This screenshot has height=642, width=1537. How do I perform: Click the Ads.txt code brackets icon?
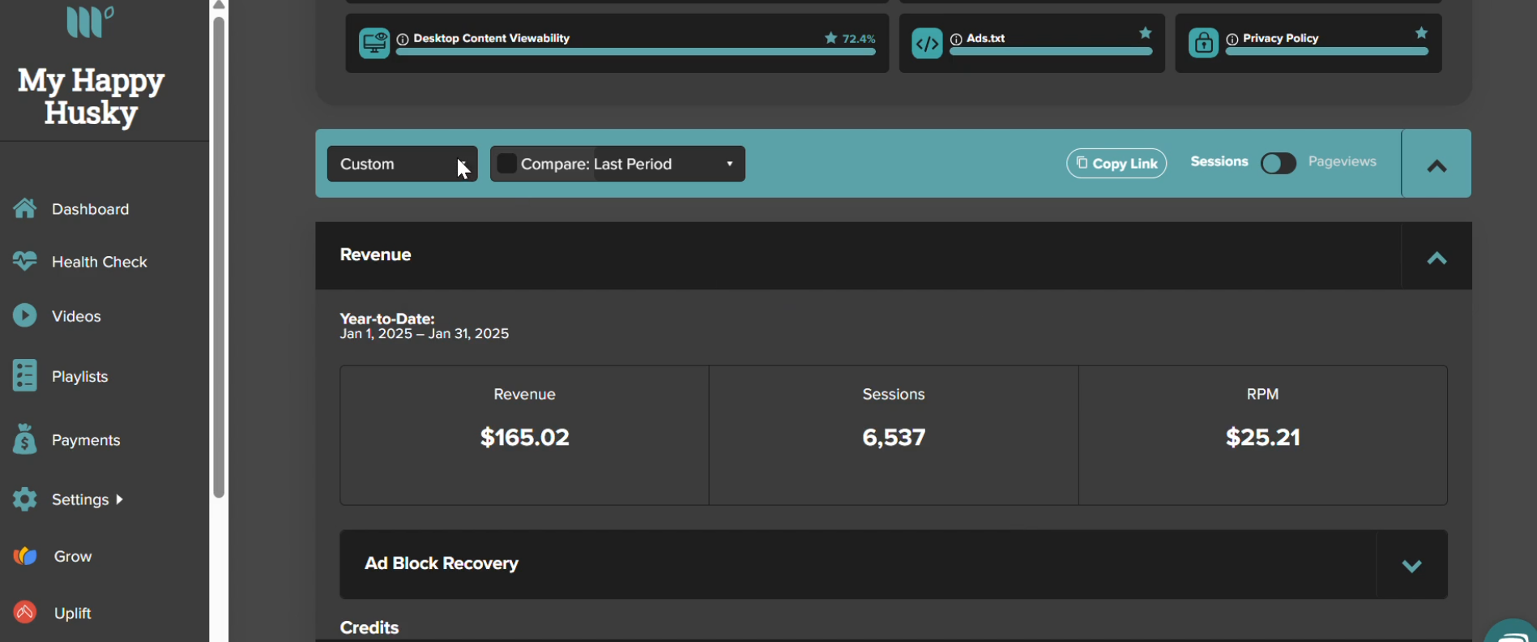[927, 43]
